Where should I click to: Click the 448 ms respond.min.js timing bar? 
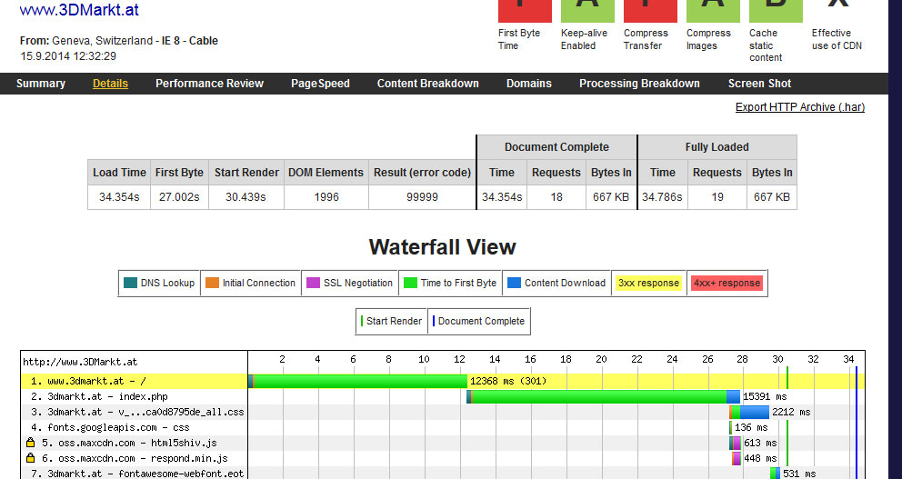[x=737, y=459]
